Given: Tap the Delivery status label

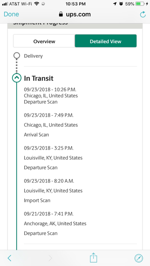Looking at the screenshot, I should (x=33, y=56).
